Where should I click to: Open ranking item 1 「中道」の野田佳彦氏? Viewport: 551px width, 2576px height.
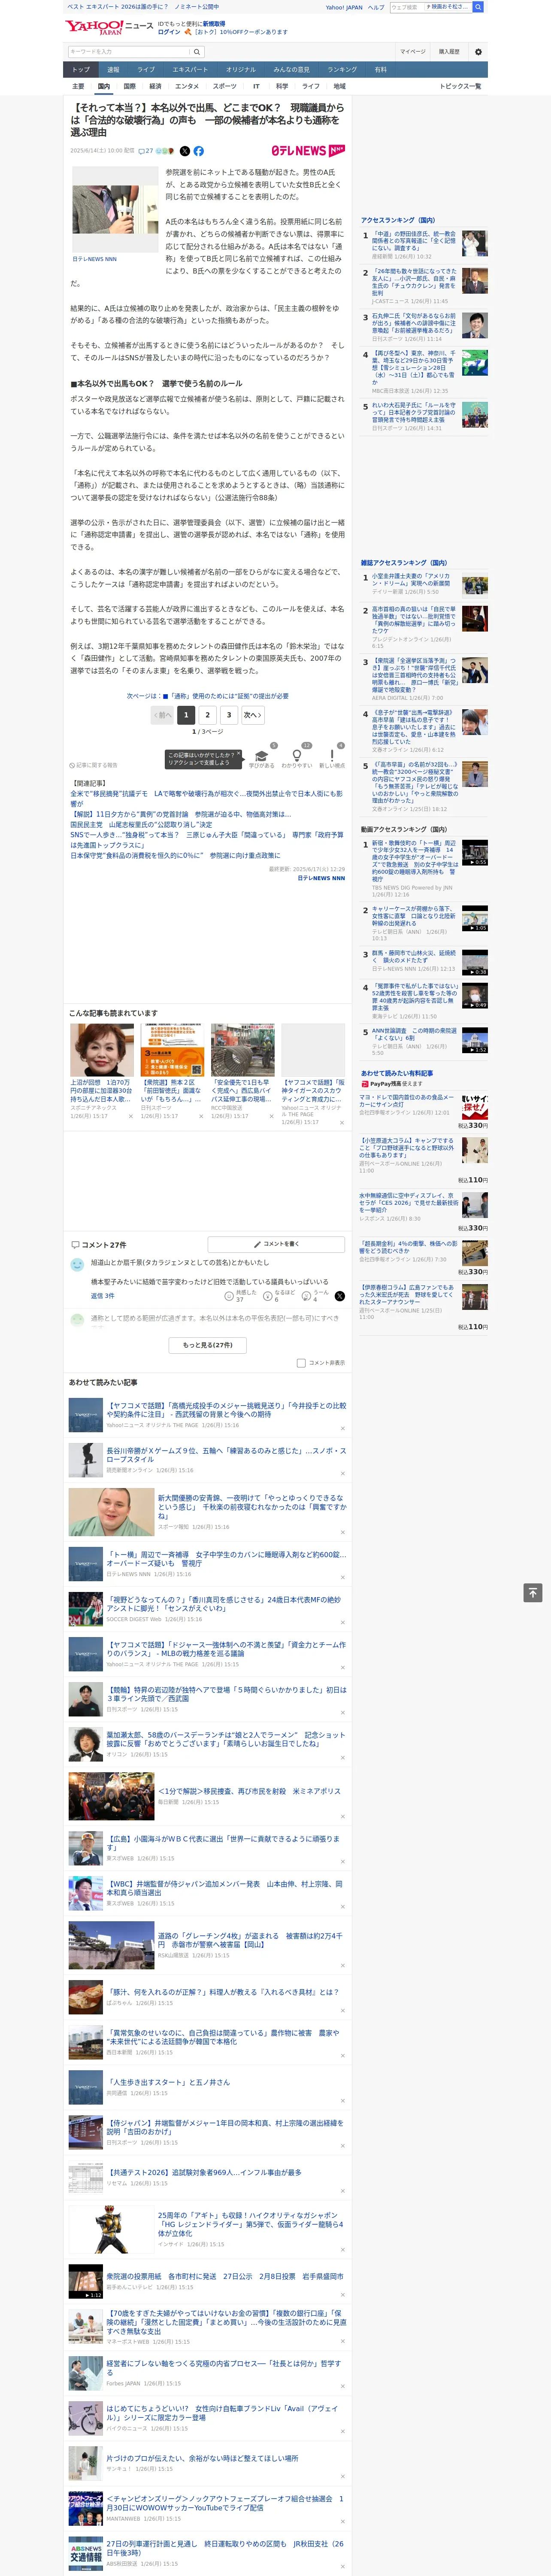414,241
